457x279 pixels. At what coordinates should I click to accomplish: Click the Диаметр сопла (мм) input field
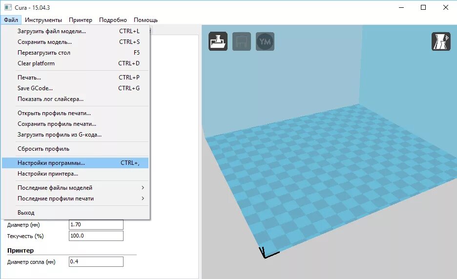[96, 261]
